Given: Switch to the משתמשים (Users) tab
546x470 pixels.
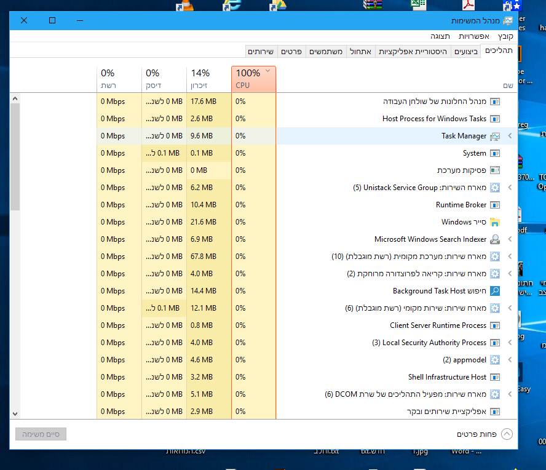Looking at the screenshot, I should coord(326,52).
